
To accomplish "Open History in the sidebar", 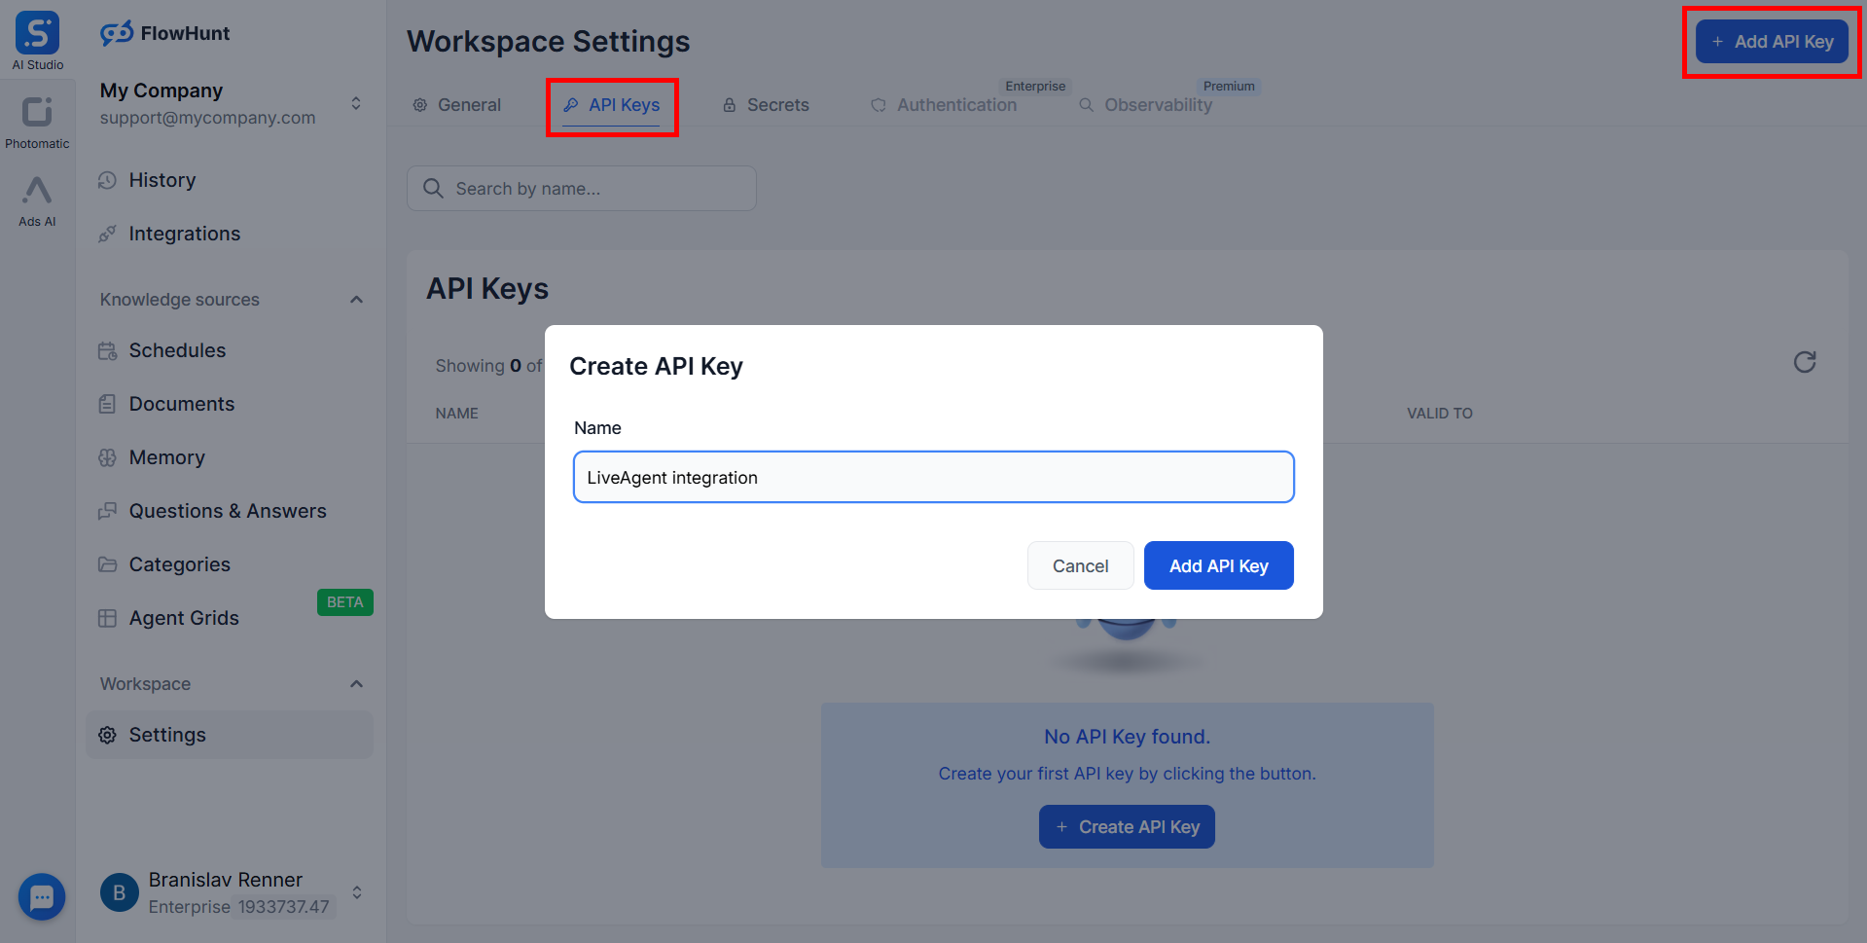I will pos(162,180).
